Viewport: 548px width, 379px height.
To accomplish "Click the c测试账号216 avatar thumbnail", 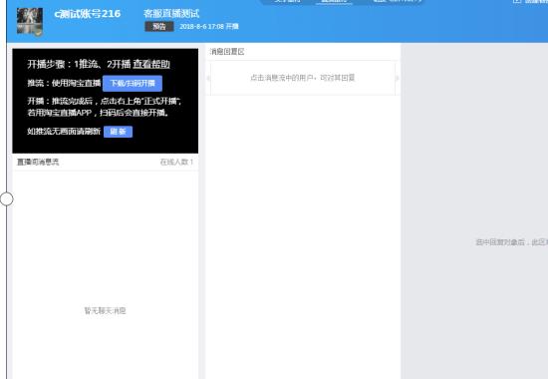I will tap(30, 21).
